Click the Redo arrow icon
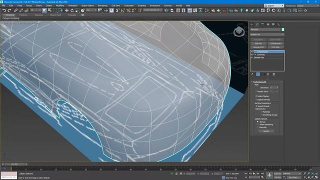 coord(9,10)
